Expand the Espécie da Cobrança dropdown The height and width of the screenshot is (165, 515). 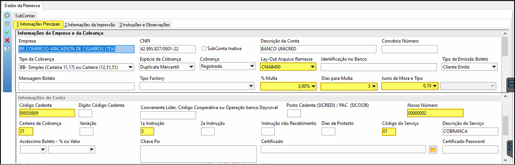191,66
